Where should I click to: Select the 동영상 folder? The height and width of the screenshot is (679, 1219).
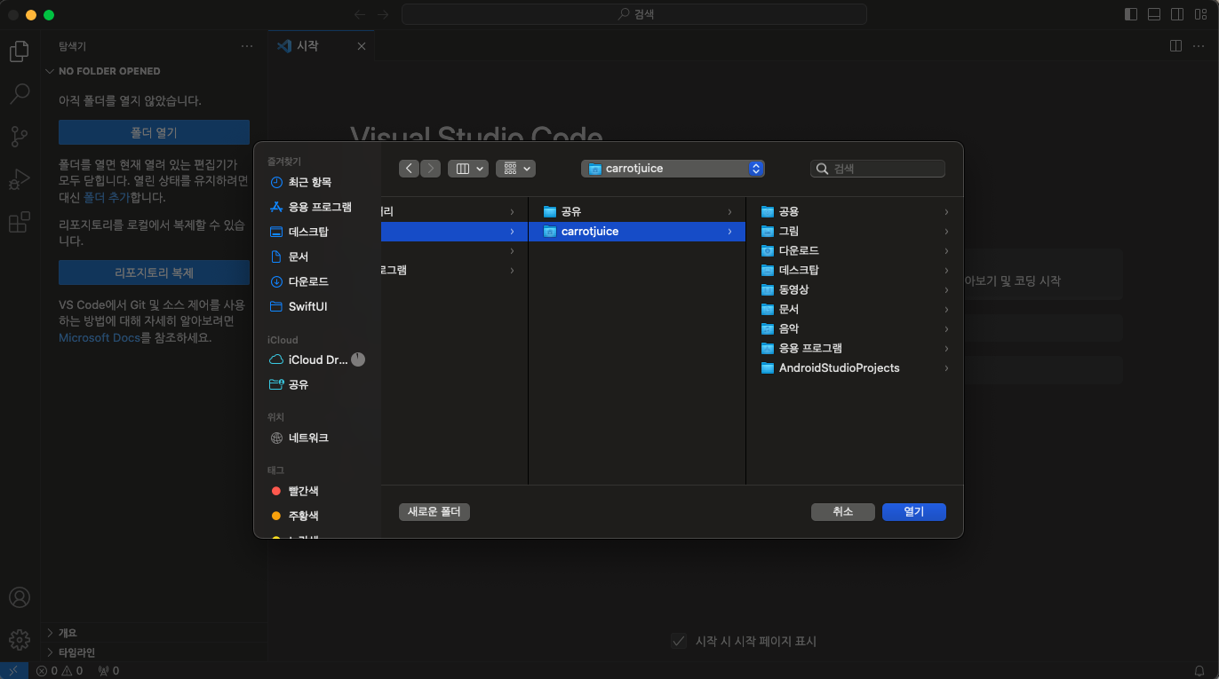pos(854,289)
